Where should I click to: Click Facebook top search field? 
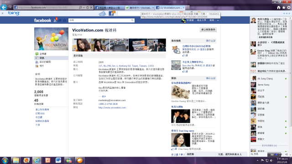99,20
